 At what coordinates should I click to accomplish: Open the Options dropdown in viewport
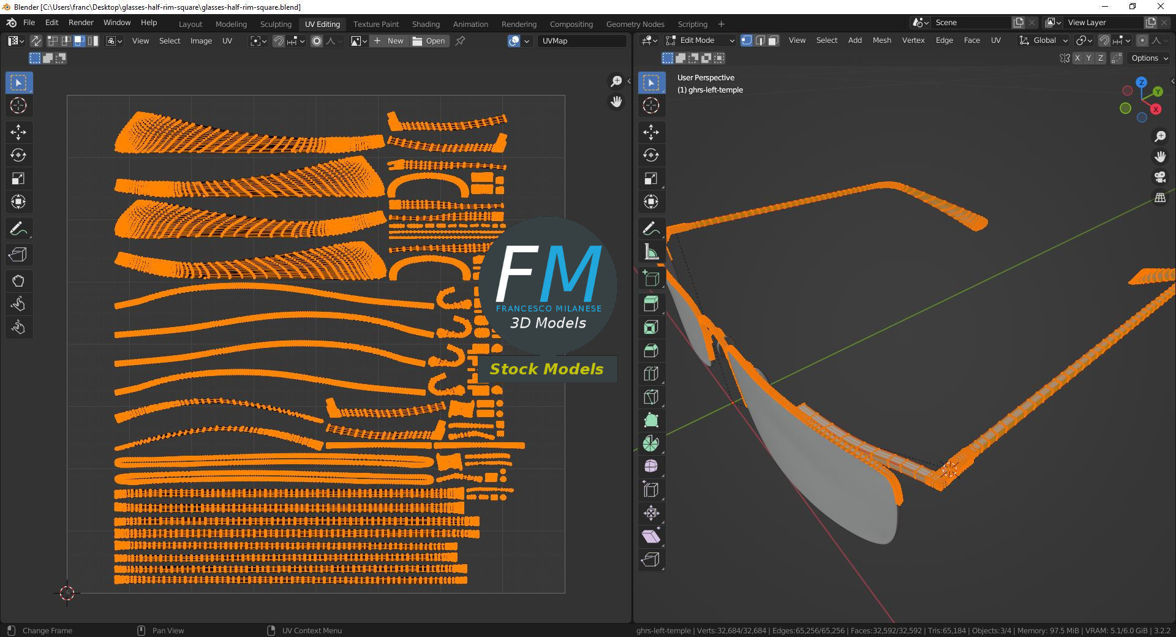pyautogui.click(x=1150, y=58)
